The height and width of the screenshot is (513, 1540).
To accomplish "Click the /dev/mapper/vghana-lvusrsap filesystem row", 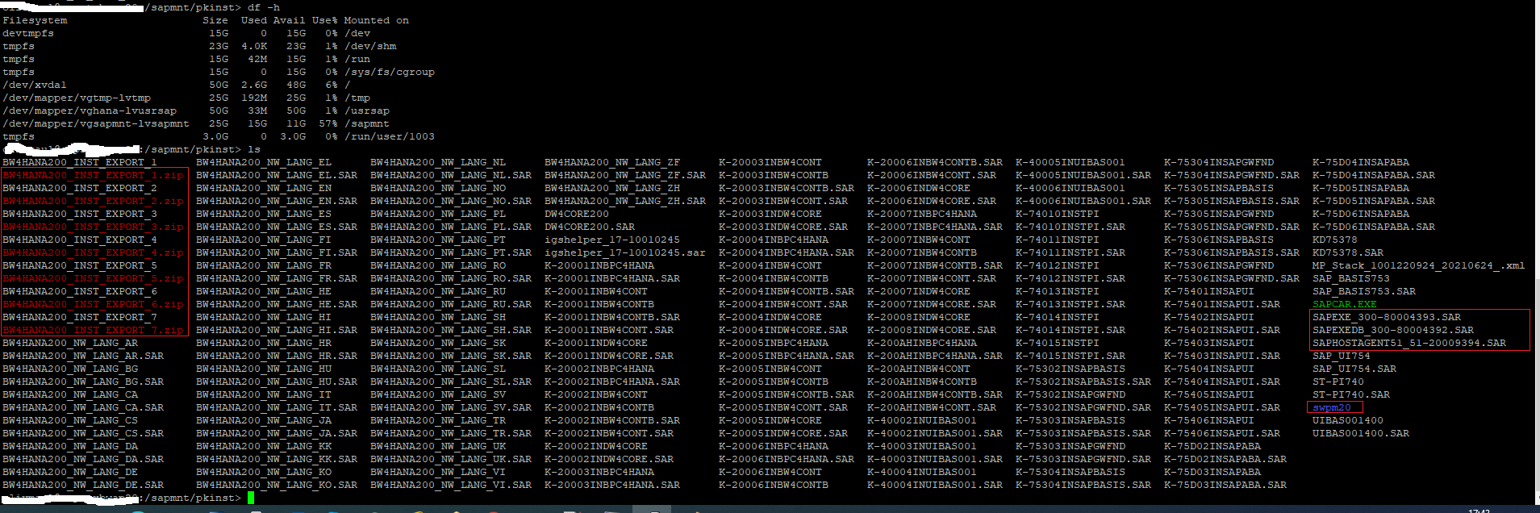I will pos(89,111).
